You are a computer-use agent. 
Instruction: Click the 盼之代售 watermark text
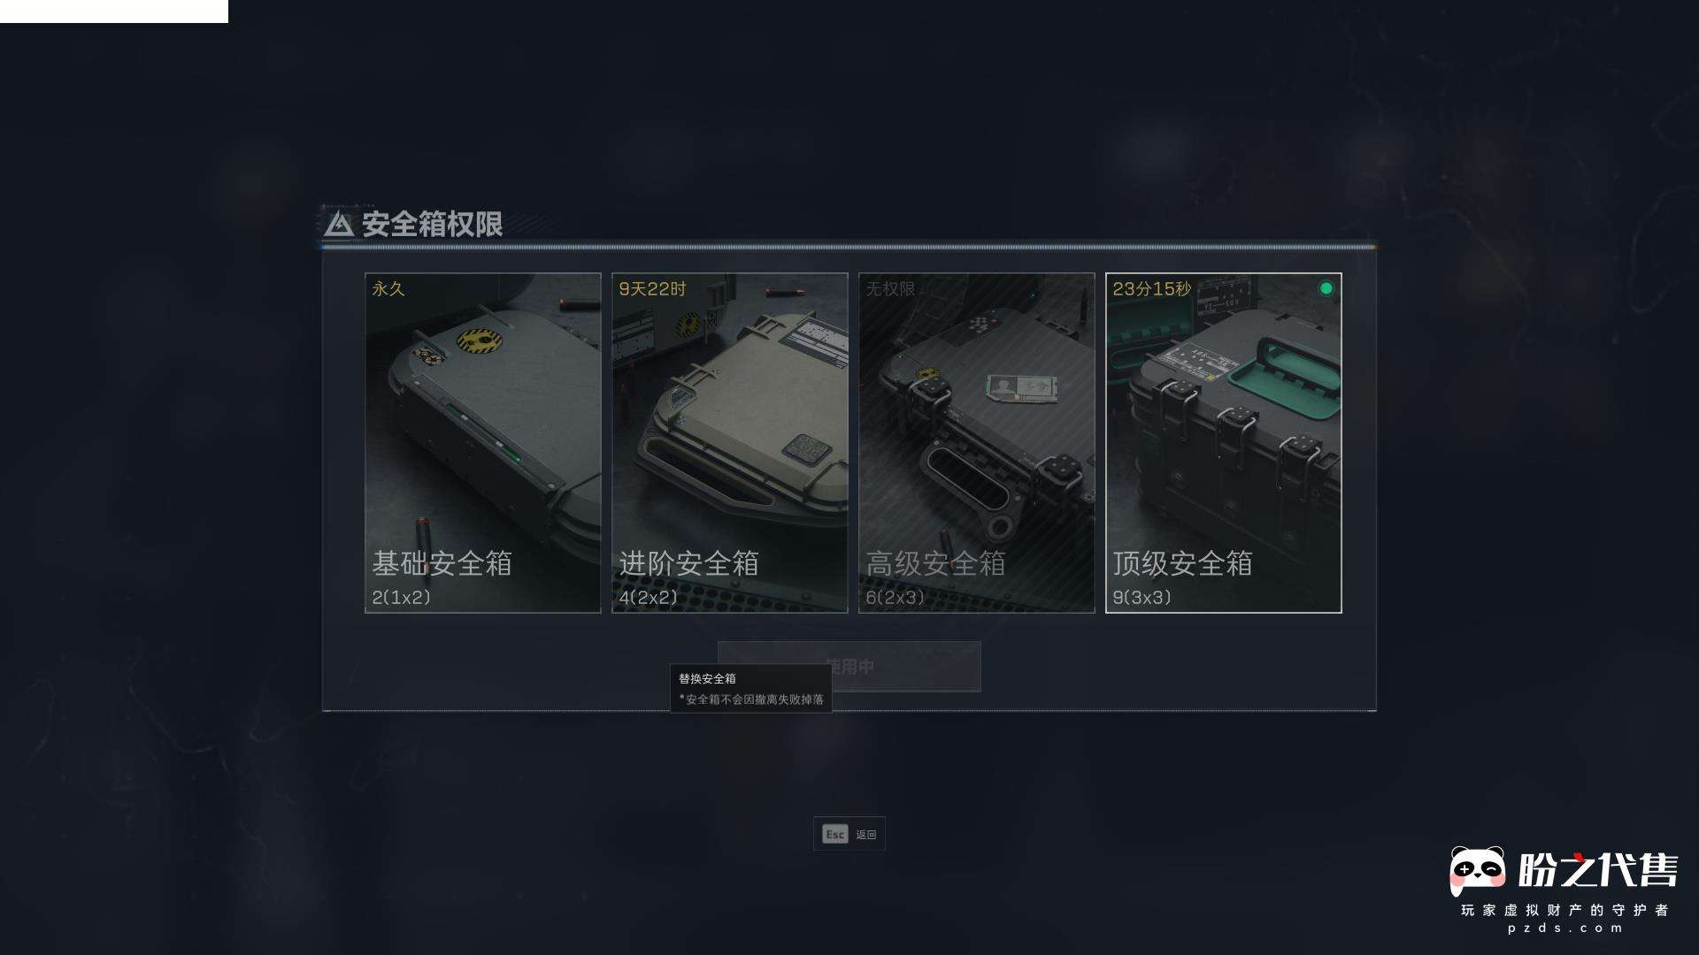point(1597,870)
